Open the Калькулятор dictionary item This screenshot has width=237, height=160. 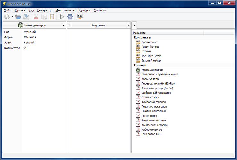(x=150, y=79)
